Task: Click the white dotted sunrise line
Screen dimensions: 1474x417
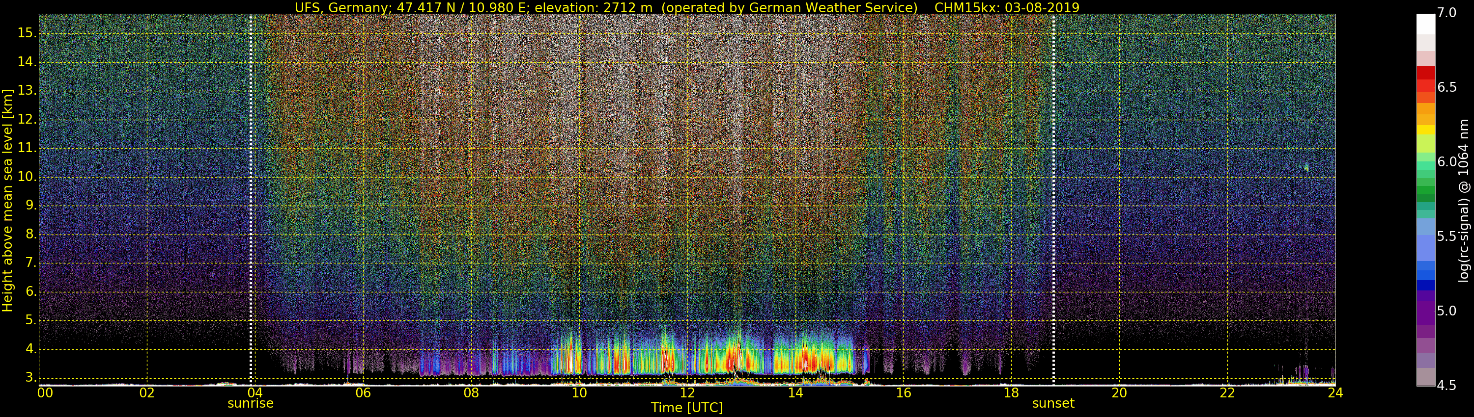Action: 251,200
